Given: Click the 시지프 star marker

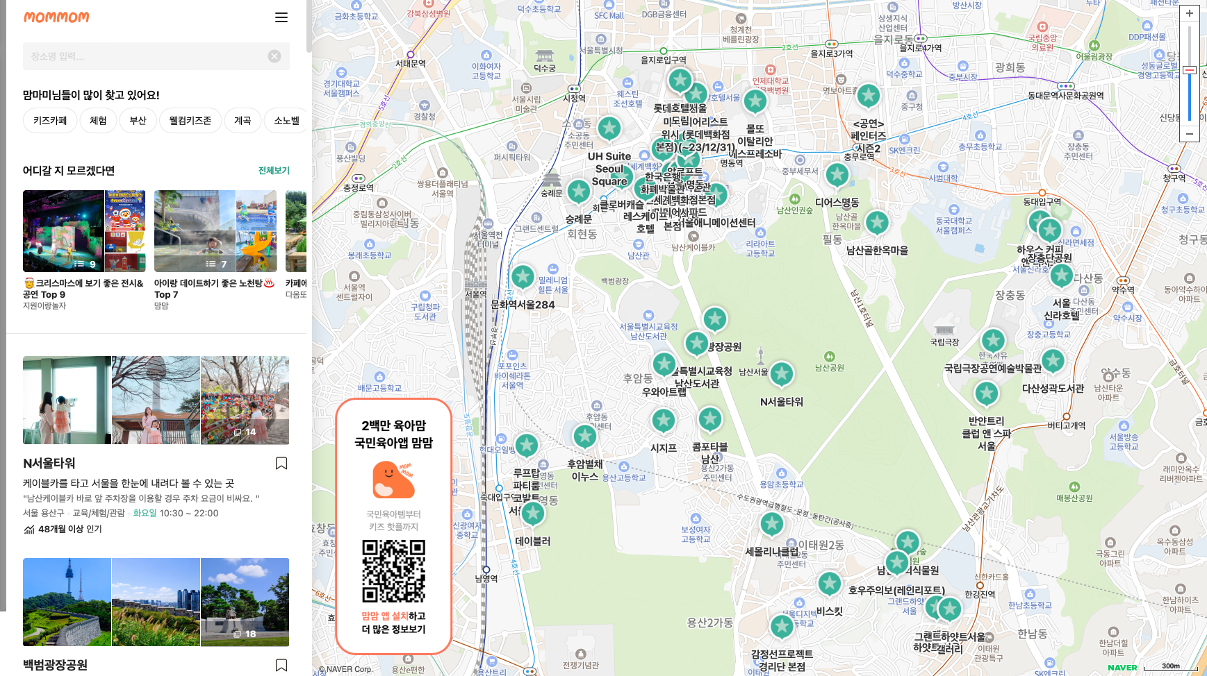Looking at the screenshot, I should (x=664, y=421).
